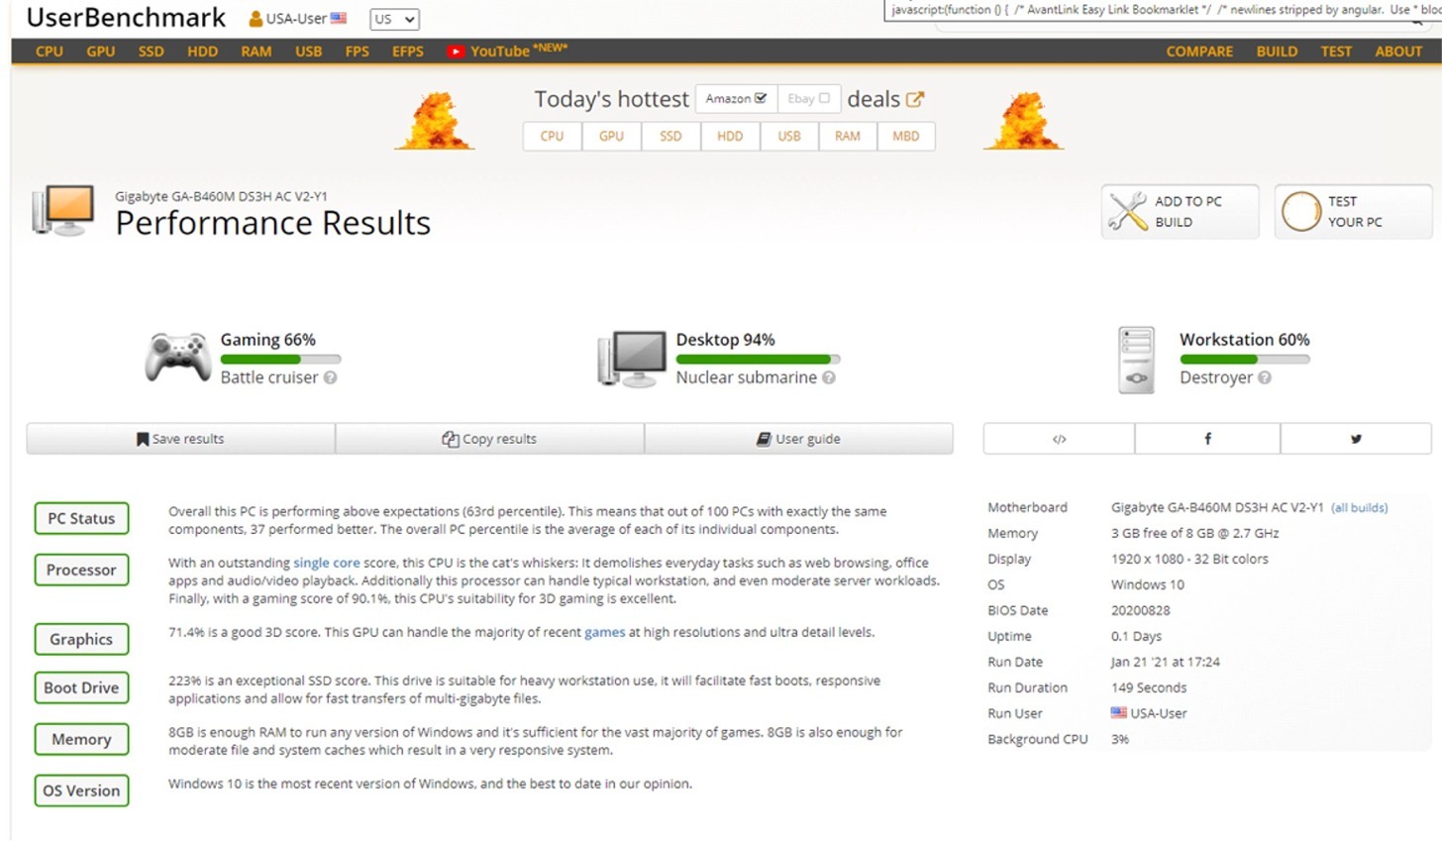Open the CPU menu in navigation bar
Viewport: 1442px width, 841px height.
tap(50, 52)
